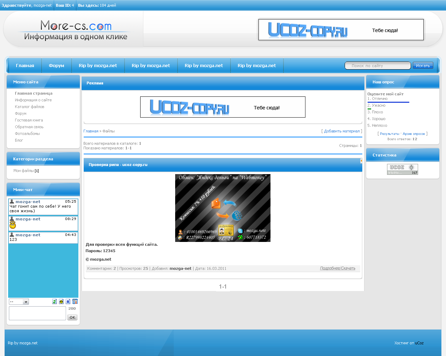Click the first 'Rip by mozga.net' nav tab
This screenshot has width=446, height=356.
[98, 65]
